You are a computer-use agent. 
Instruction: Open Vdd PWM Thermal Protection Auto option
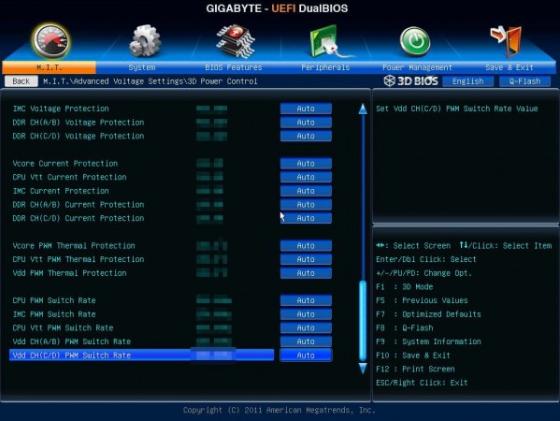pos(306,273)
